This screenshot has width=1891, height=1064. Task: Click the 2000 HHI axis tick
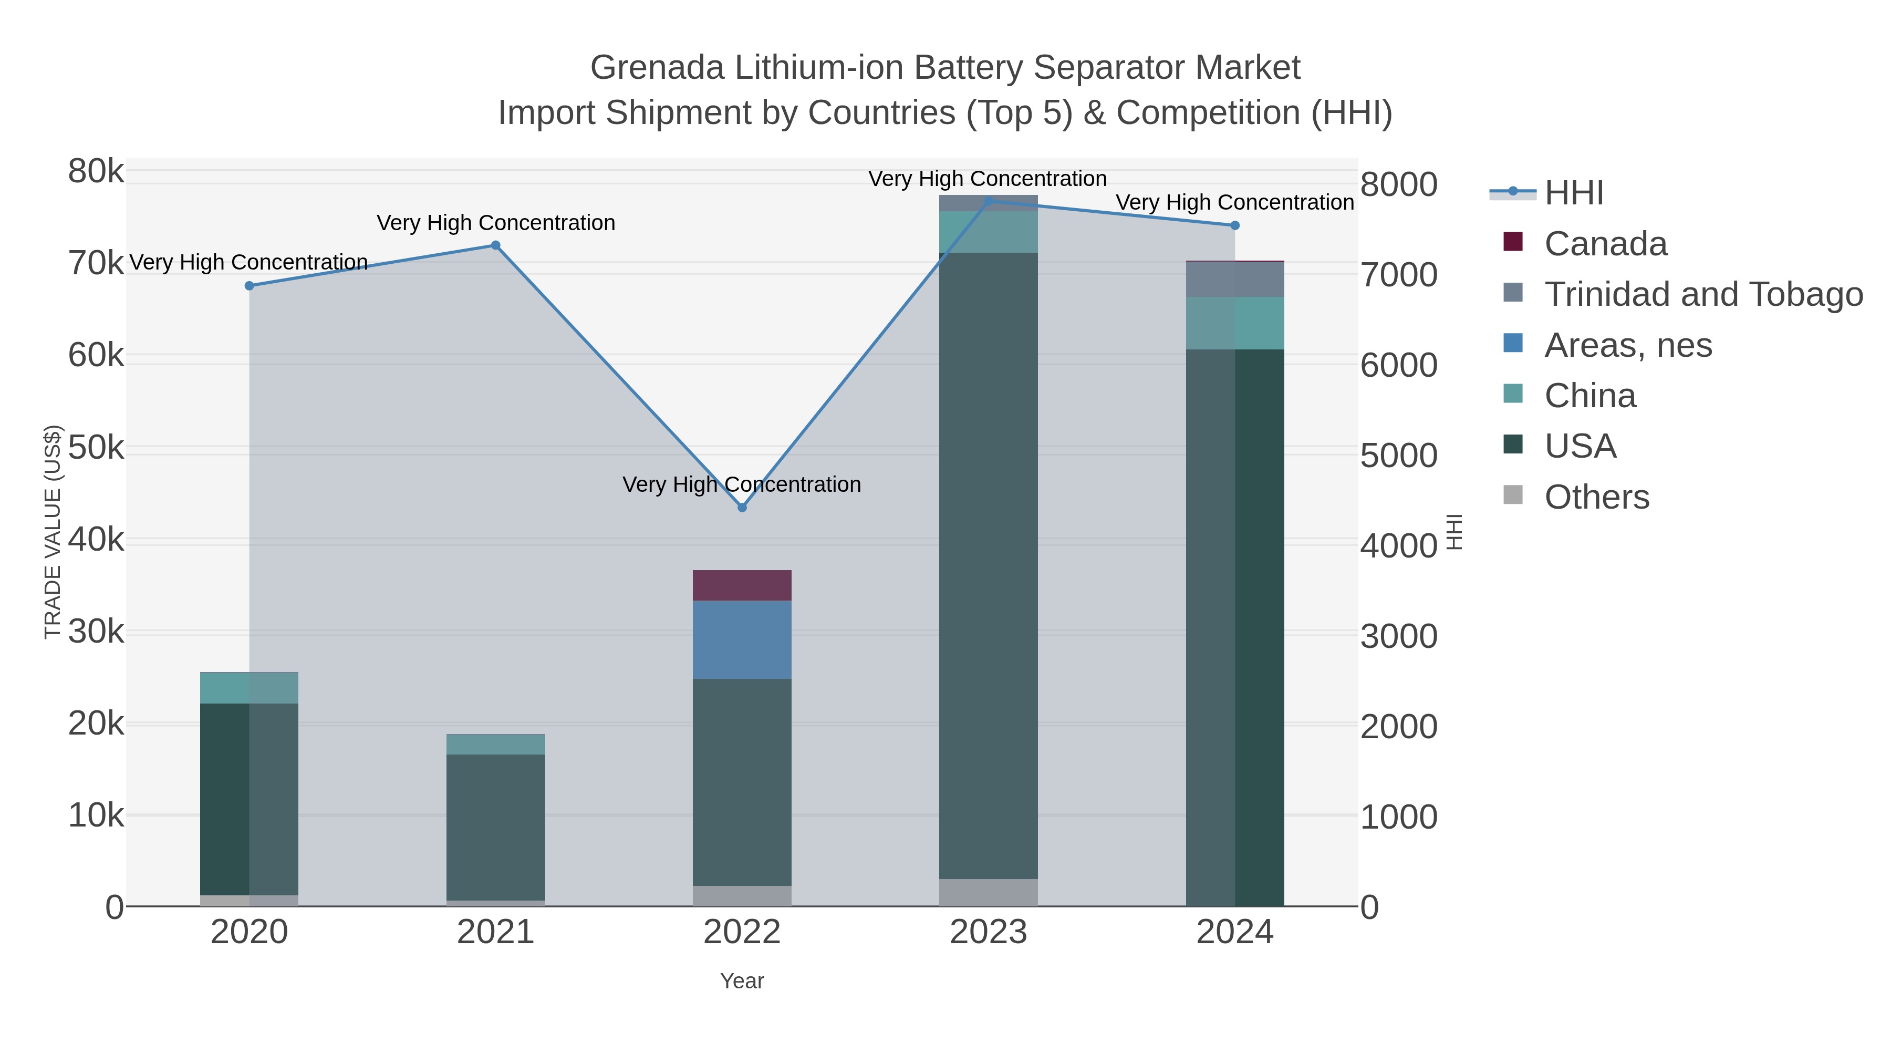click(1399, 726)
